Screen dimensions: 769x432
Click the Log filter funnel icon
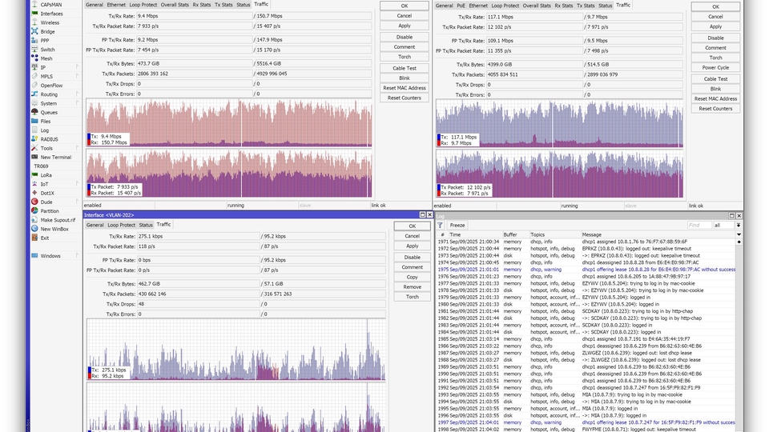tap(441, 226)
